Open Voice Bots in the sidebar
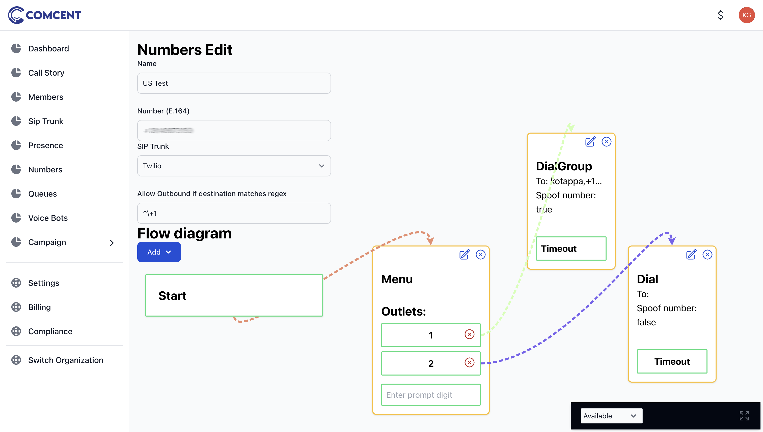 48,218
